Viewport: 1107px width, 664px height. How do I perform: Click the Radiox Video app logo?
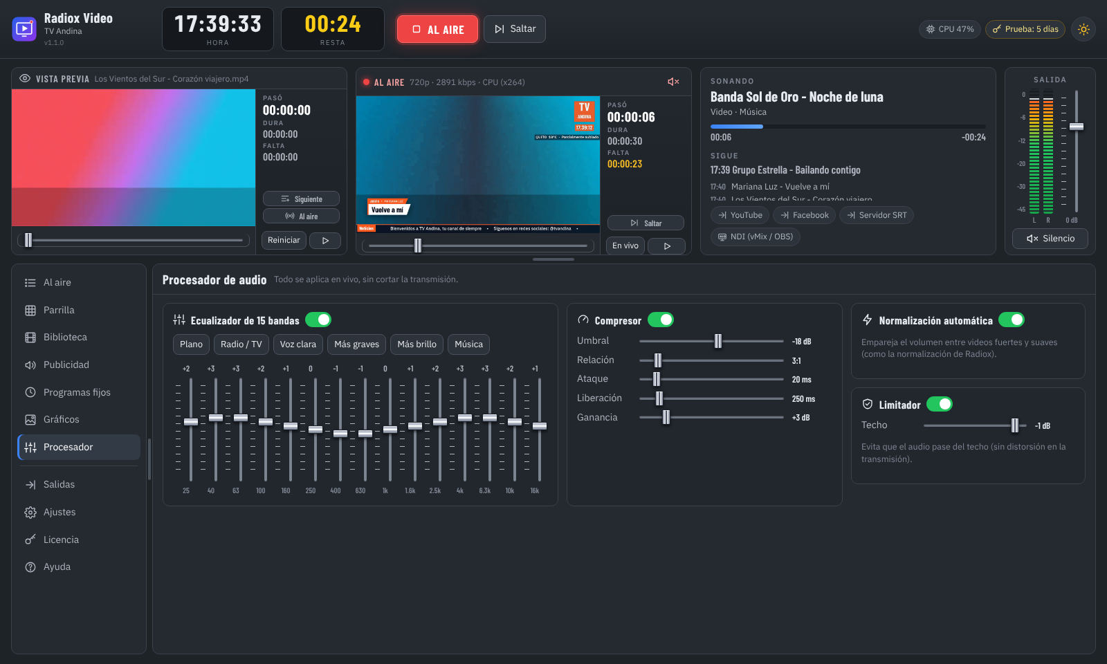click(x=24, y=29)
